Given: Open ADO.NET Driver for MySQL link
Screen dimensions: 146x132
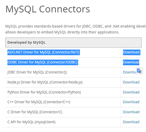Looking at the screenshot, I should coord(43,52).
